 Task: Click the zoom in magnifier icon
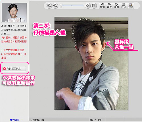pos(49,6)
